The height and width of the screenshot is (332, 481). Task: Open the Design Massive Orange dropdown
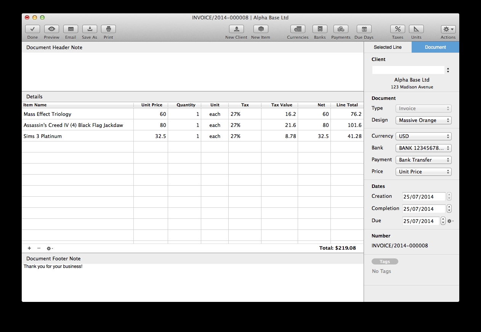pyautogui.click(x=423, y=120)
